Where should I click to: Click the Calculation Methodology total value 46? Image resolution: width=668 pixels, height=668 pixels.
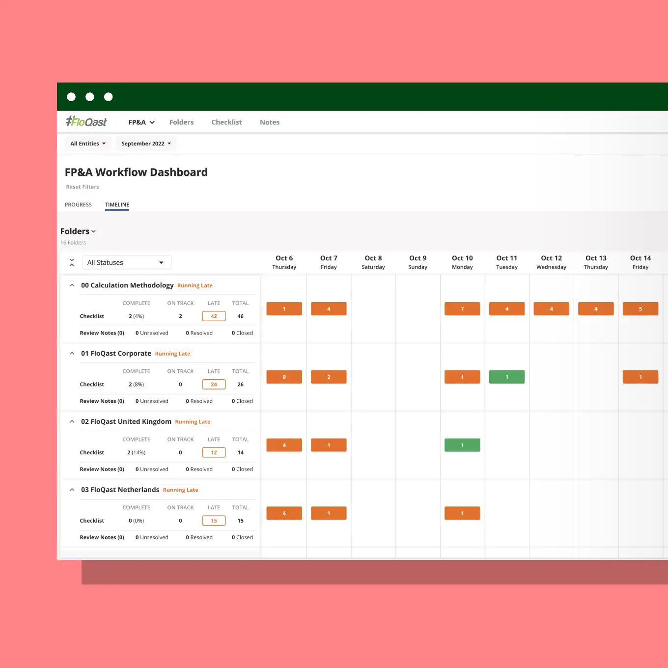tap(240, 316)
